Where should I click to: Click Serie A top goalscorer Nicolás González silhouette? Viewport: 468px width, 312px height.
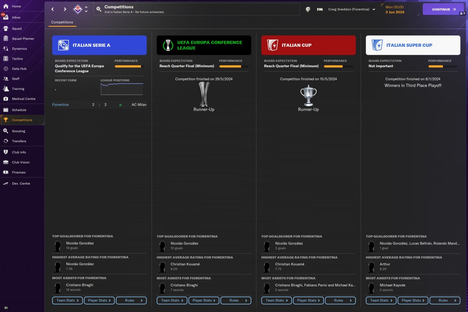(x=57, y=246)
